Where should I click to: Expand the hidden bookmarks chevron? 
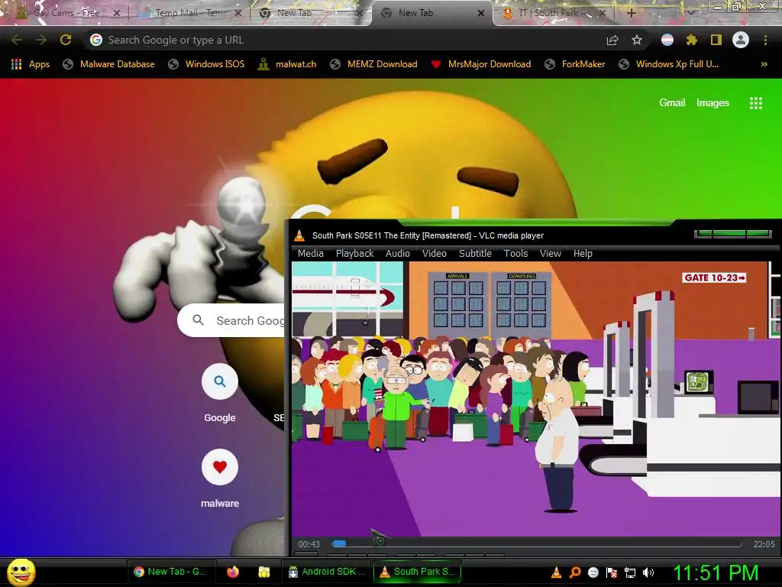point(764,64)
